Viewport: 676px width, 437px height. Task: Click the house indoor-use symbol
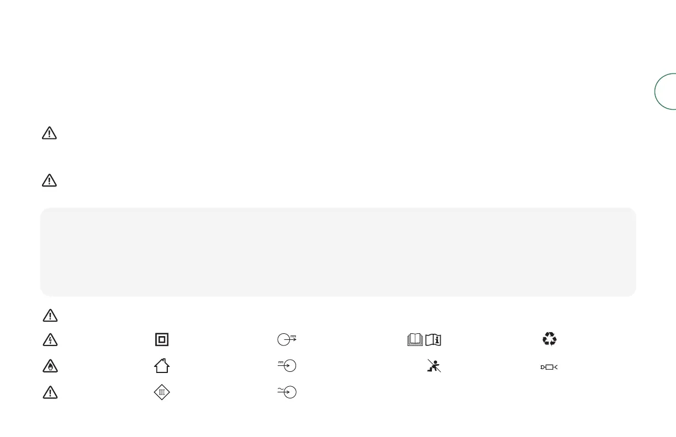[161, 366]
